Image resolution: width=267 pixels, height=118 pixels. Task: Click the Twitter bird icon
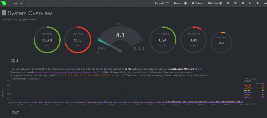coord(235,3)
